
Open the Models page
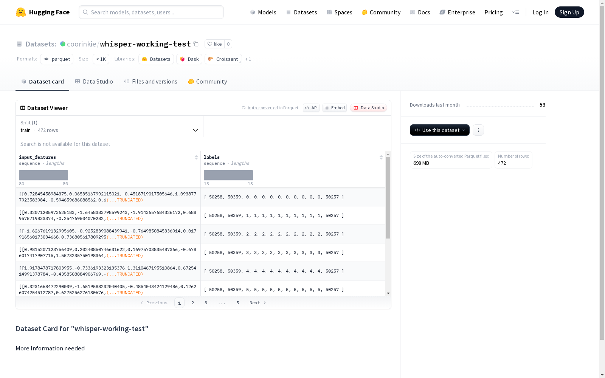pos(263,12)
